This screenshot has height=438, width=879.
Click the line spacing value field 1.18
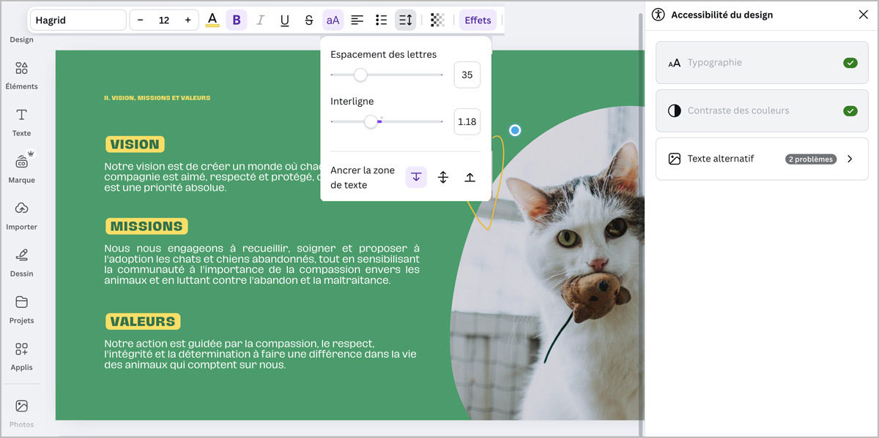pyautogui.click(x=467, y=121)
